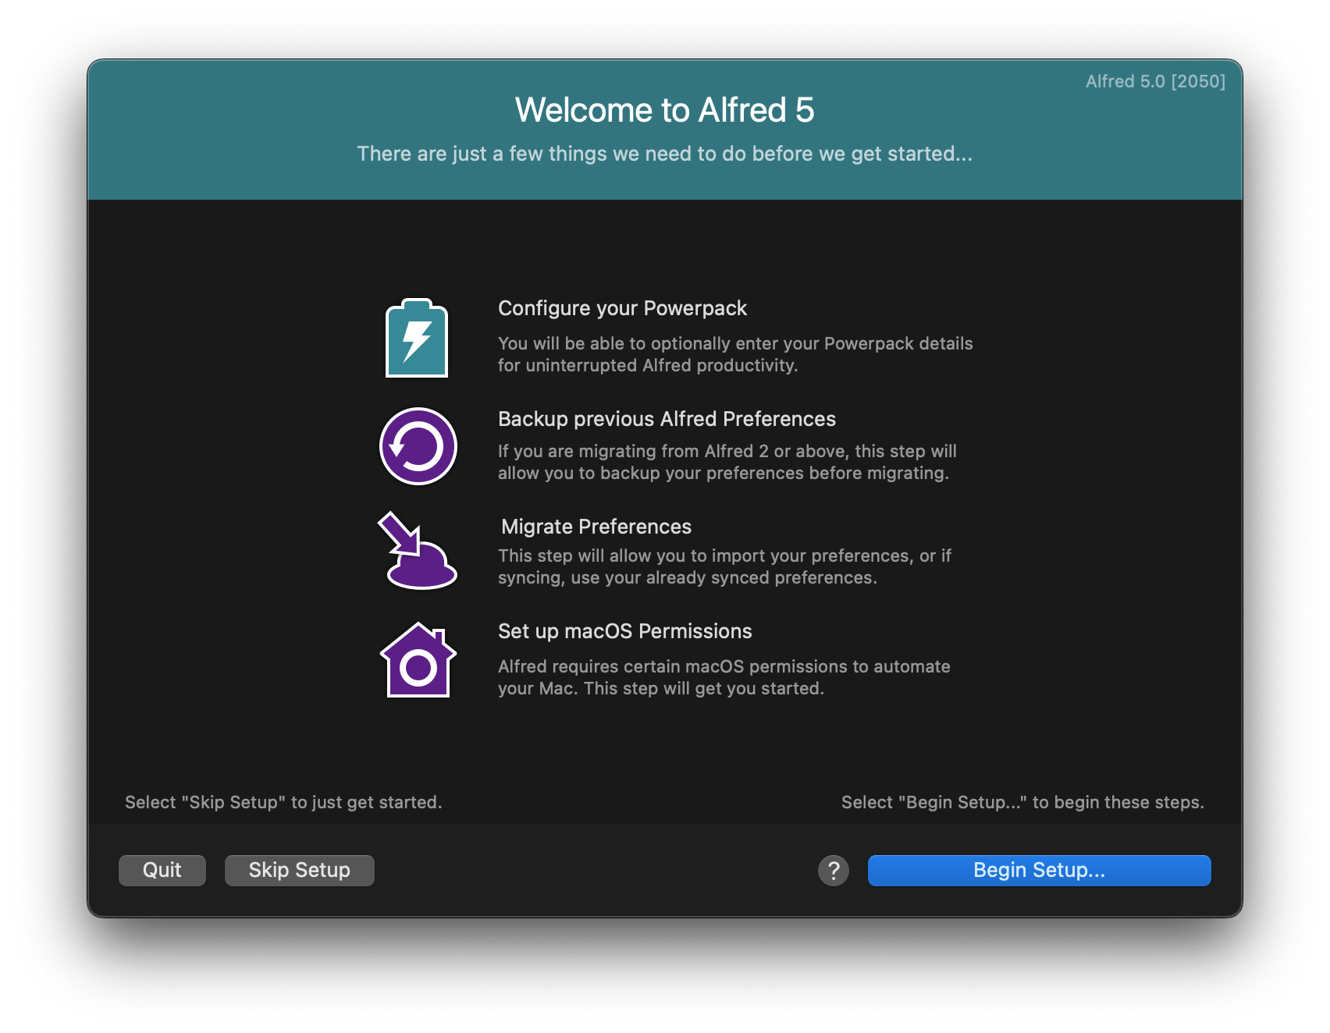This screenshot has height=1033, width=1330.
Task: Click the Backup previous Alfred Preferences heading
Action: [667, 419]
